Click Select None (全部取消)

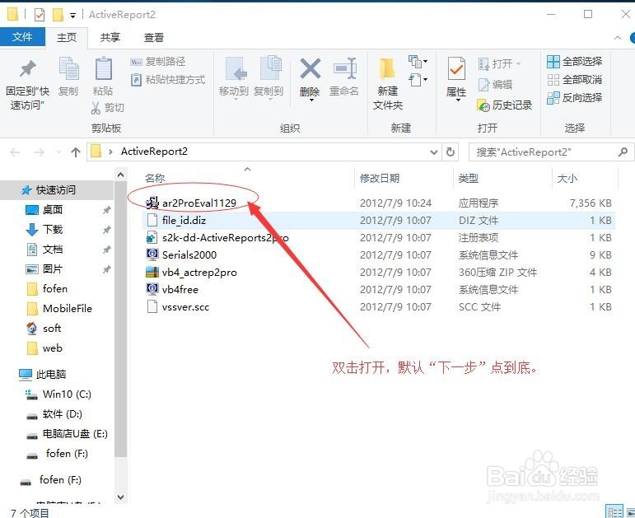click(x=574, y=79)
